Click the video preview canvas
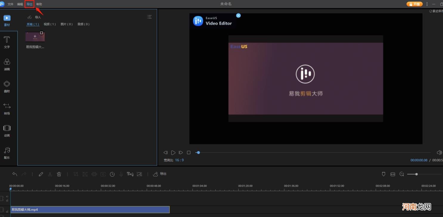The width and height of the screenshot is (443, 217). pyautogui.click(x=306, y=79)
